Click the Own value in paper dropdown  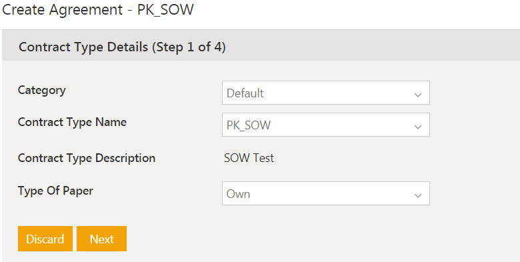click(238, 194)
